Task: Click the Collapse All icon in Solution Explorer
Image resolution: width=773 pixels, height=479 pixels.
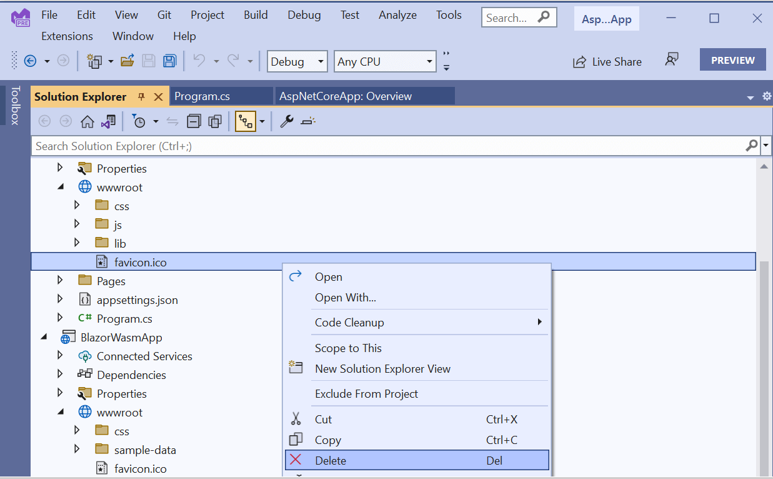Action: tap(194, 121)
